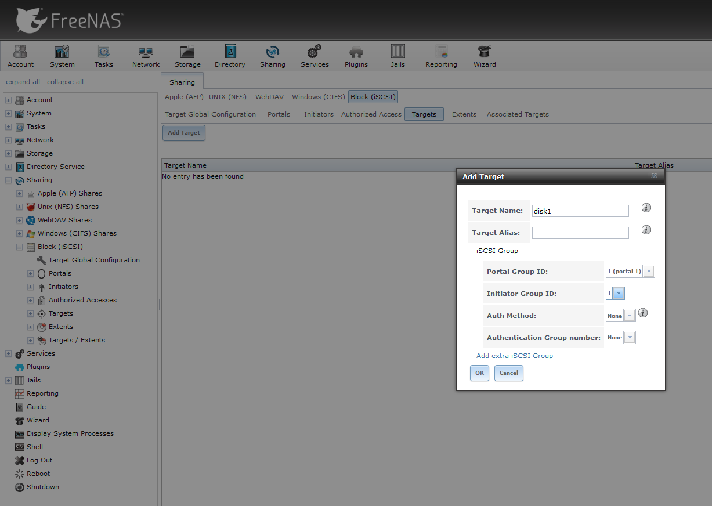Image resolution: width=712 pixels, height=506 pixels.
Task: Click Target Global Configuration wrench icon
Action: point(42,260)
